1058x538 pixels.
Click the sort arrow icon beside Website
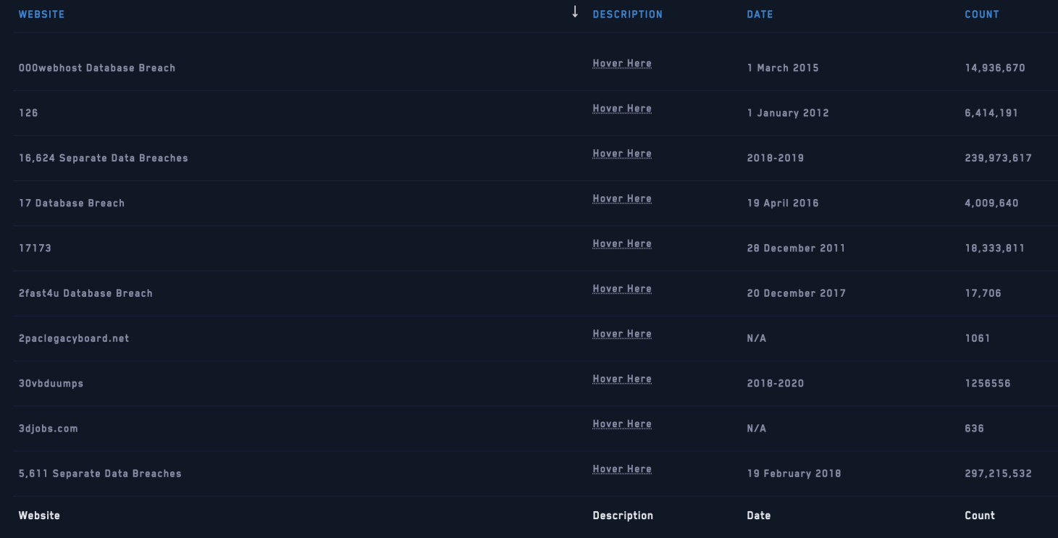point(575,12)
